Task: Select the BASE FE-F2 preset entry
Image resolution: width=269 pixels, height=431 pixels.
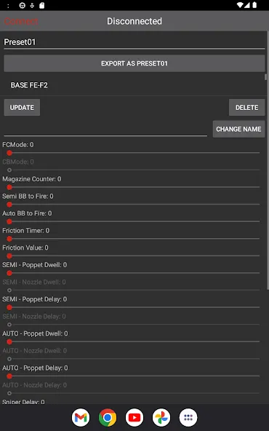Action: [x=134, y=85]
